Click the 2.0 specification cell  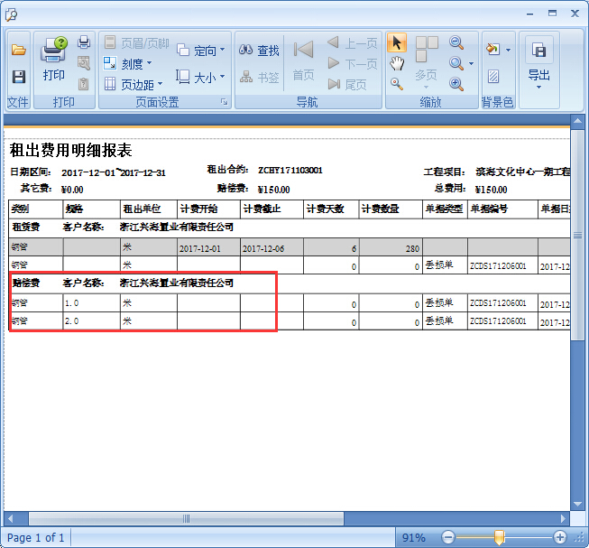(92, 321)
